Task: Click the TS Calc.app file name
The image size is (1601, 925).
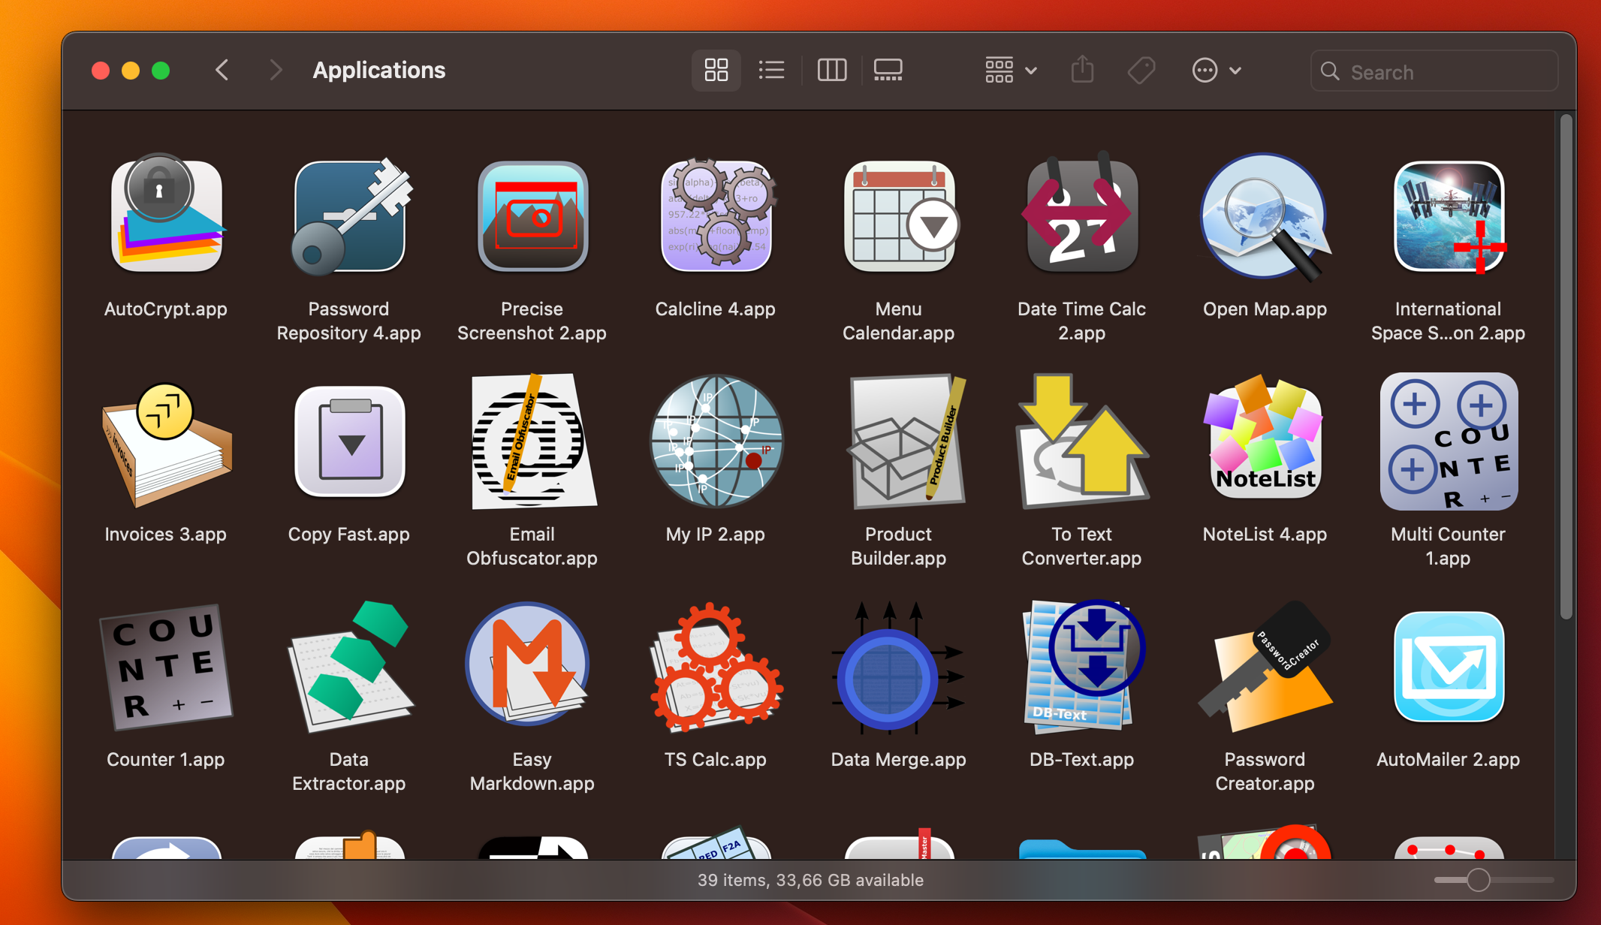Action: (716, 760)
